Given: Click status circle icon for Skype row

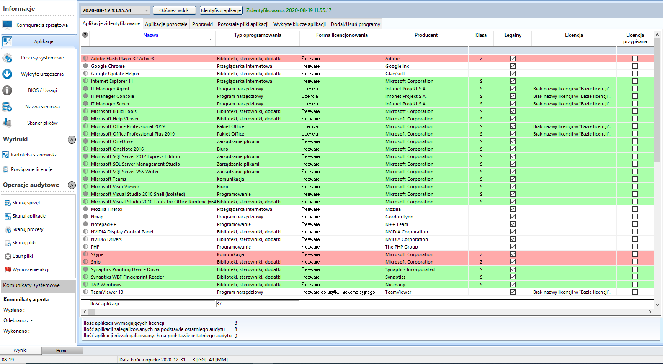Looking at the screenshot, I should (85, 254).
